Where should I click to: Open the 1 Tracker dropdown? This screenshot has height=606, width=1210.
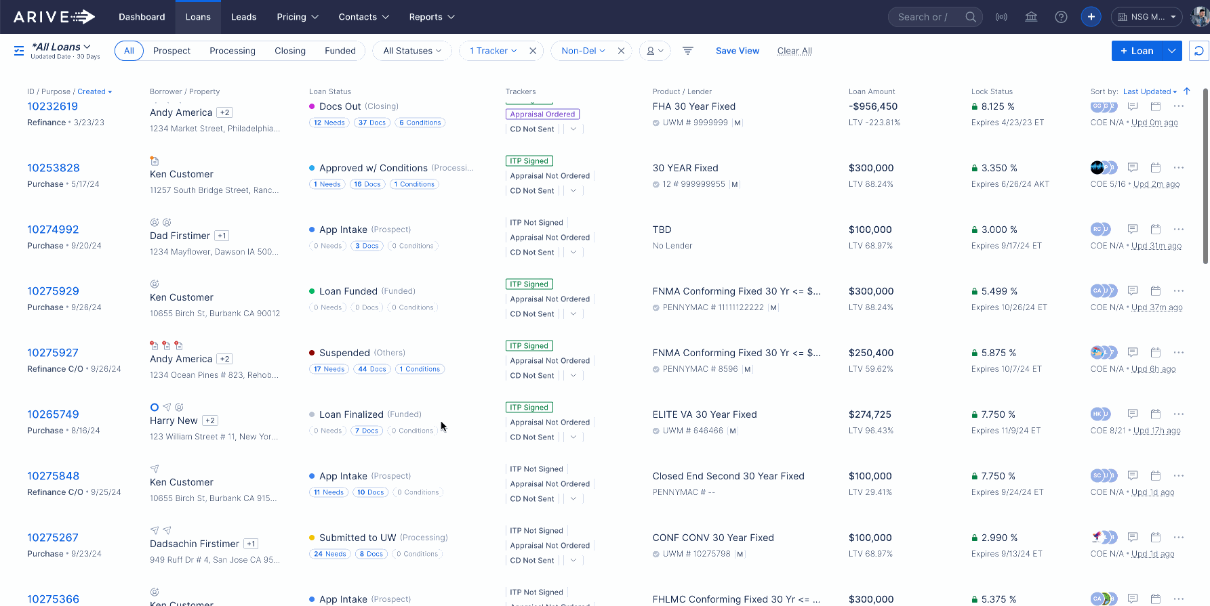coord(493,51)
